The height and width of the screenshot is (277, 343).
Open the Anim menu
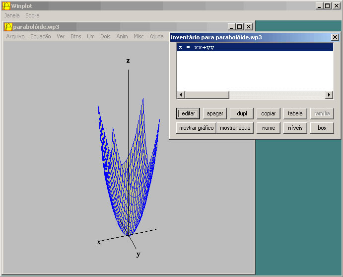point(122,36)
